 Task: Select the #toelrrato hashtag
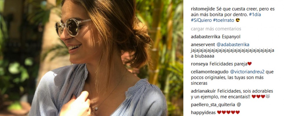[x=224, y=20]
